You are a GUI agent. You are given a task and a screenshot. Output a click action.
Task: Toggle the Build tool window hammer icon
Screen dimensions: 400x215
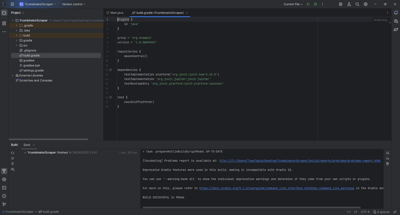click(x=4, y=171)
